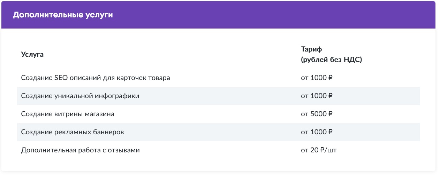Image resolution: width=440 pixels, height=175 pixels.
Task: Click the "от 5000 ₽" price
Action: [x=317, y=114]
